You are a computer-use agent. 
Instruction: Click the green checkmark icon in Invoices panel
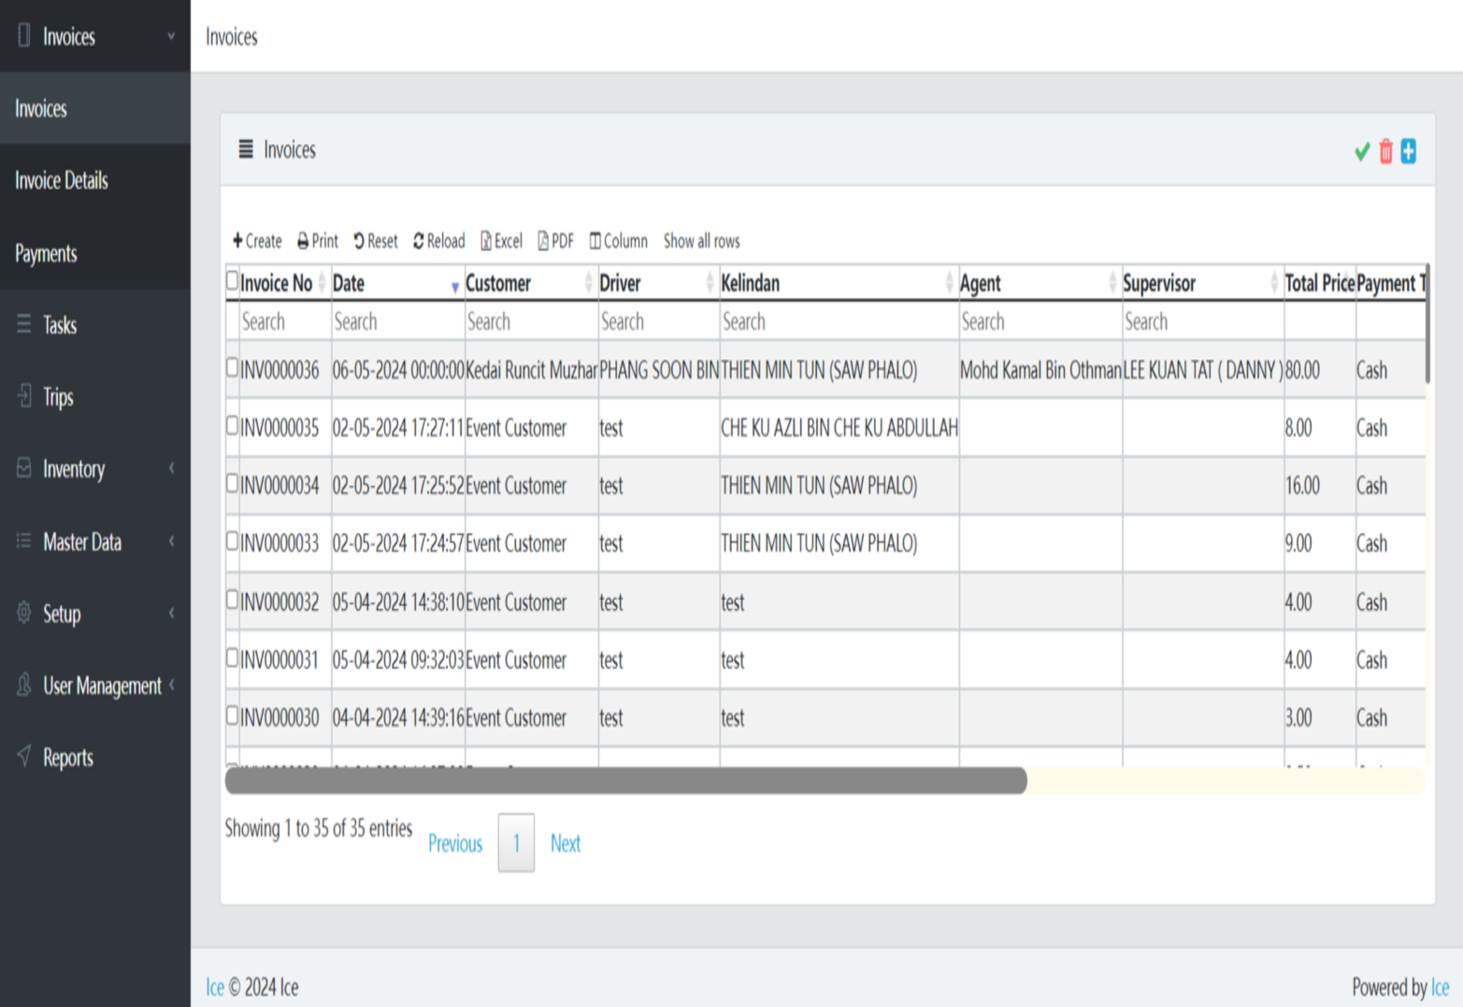[1361, 151]
